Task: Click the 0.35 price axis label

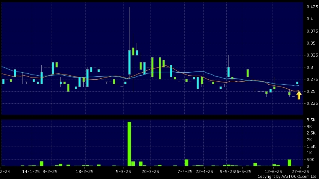Action: pyautogui.click(x=311, y=43)
